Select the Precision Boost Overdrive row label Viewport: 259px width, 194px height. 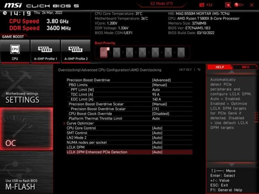88,80
